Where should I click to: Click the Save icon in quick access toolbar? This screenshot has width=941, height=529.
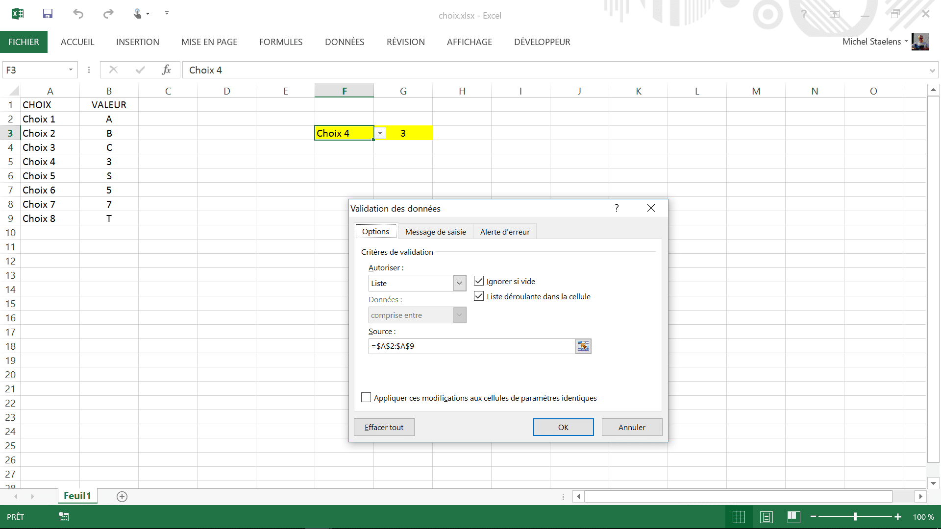48,14
